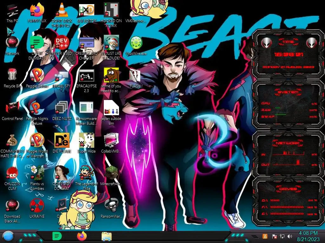Click the right alien head on the TIME widget

pyautogui.click(x=312, y=43)
